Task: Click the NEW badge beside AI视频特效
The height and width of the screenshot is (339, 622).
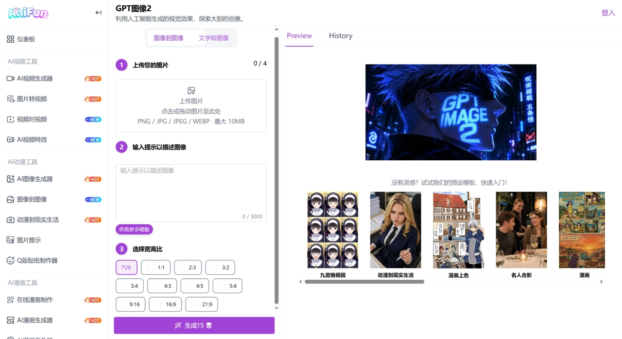Action: 93,140
